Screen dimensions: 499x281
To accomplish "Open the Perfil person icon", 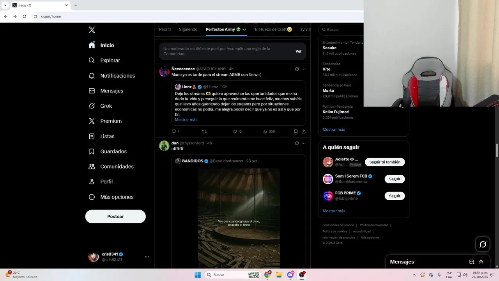I will (92, 181).
